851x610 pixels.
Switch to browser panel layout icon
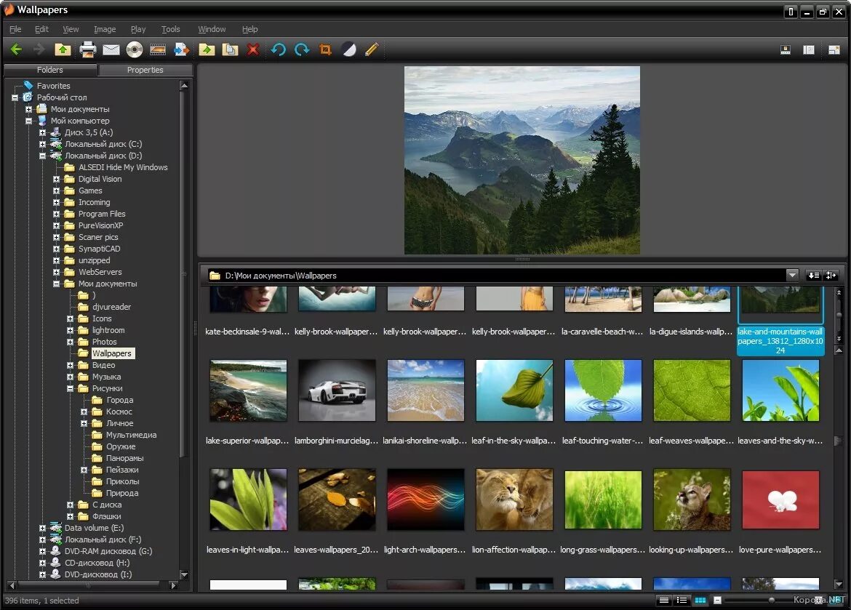pos(809,50)
